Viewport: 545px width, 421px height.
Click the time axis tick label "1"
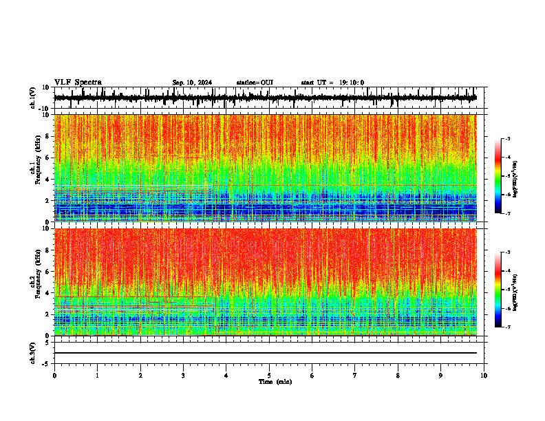coord(97,376)
